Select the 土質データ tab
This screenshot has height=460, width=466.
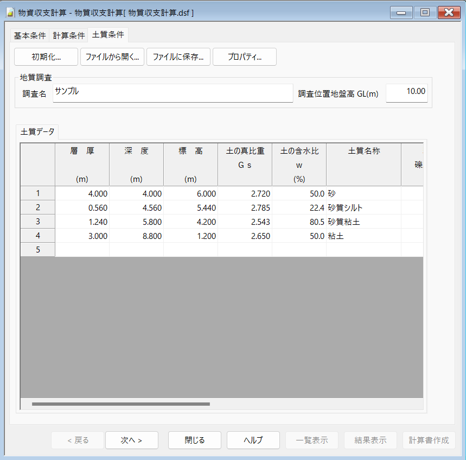[37, 132]
